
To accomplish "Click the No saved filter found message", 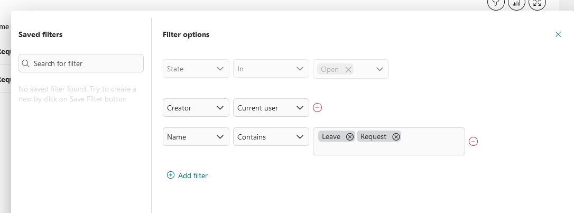I will click(78, 94).
